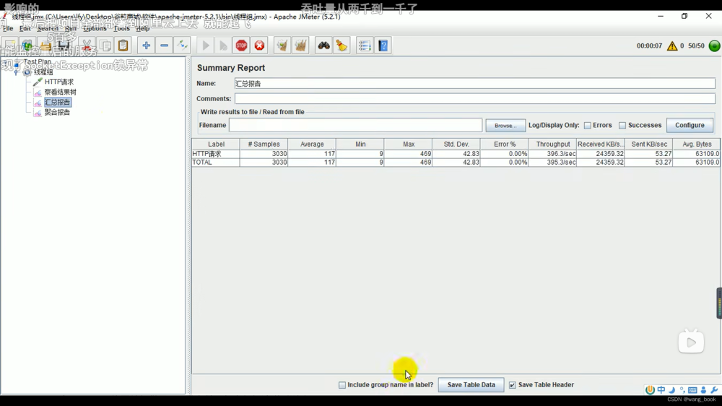Click Start no pauses icon
The width and height of the screenshot is (722, 406).
(x=223, y=46)
